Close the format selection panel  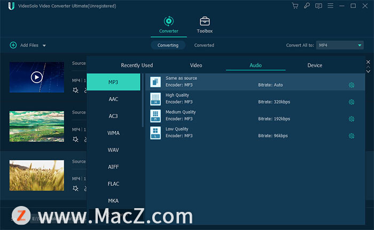368,62
